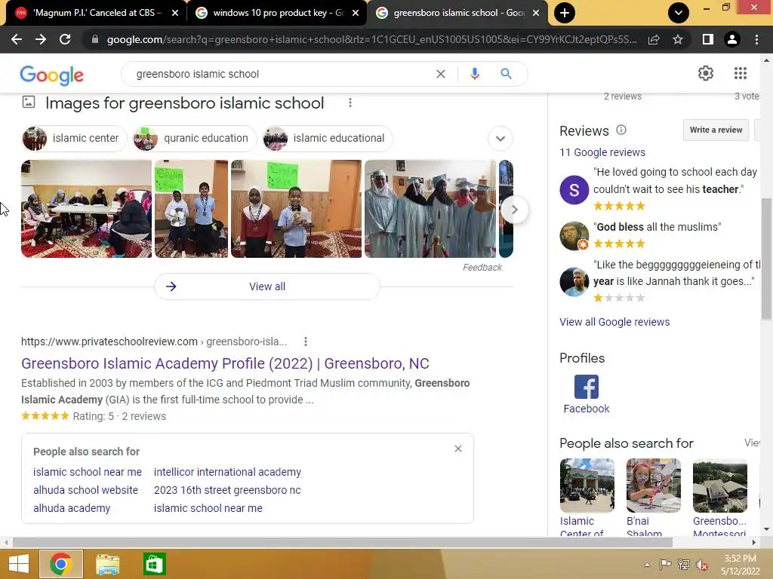Viewport: 773px width, 579px height.
Task: Open the Google apps grid
Action: point(740,73)
